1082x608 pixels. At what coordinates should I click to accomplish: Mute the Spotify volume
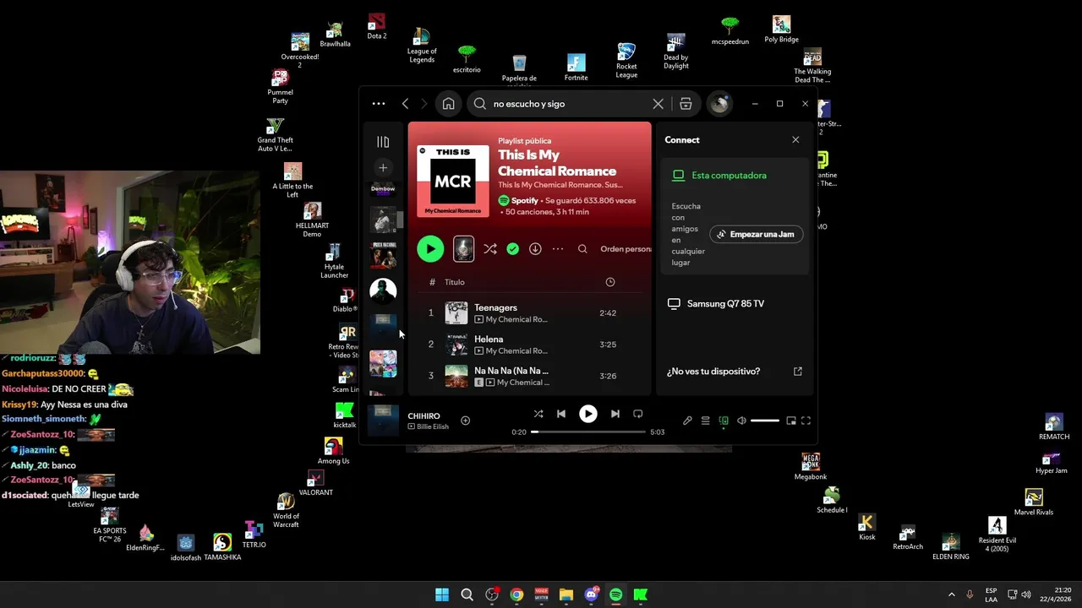741,421
